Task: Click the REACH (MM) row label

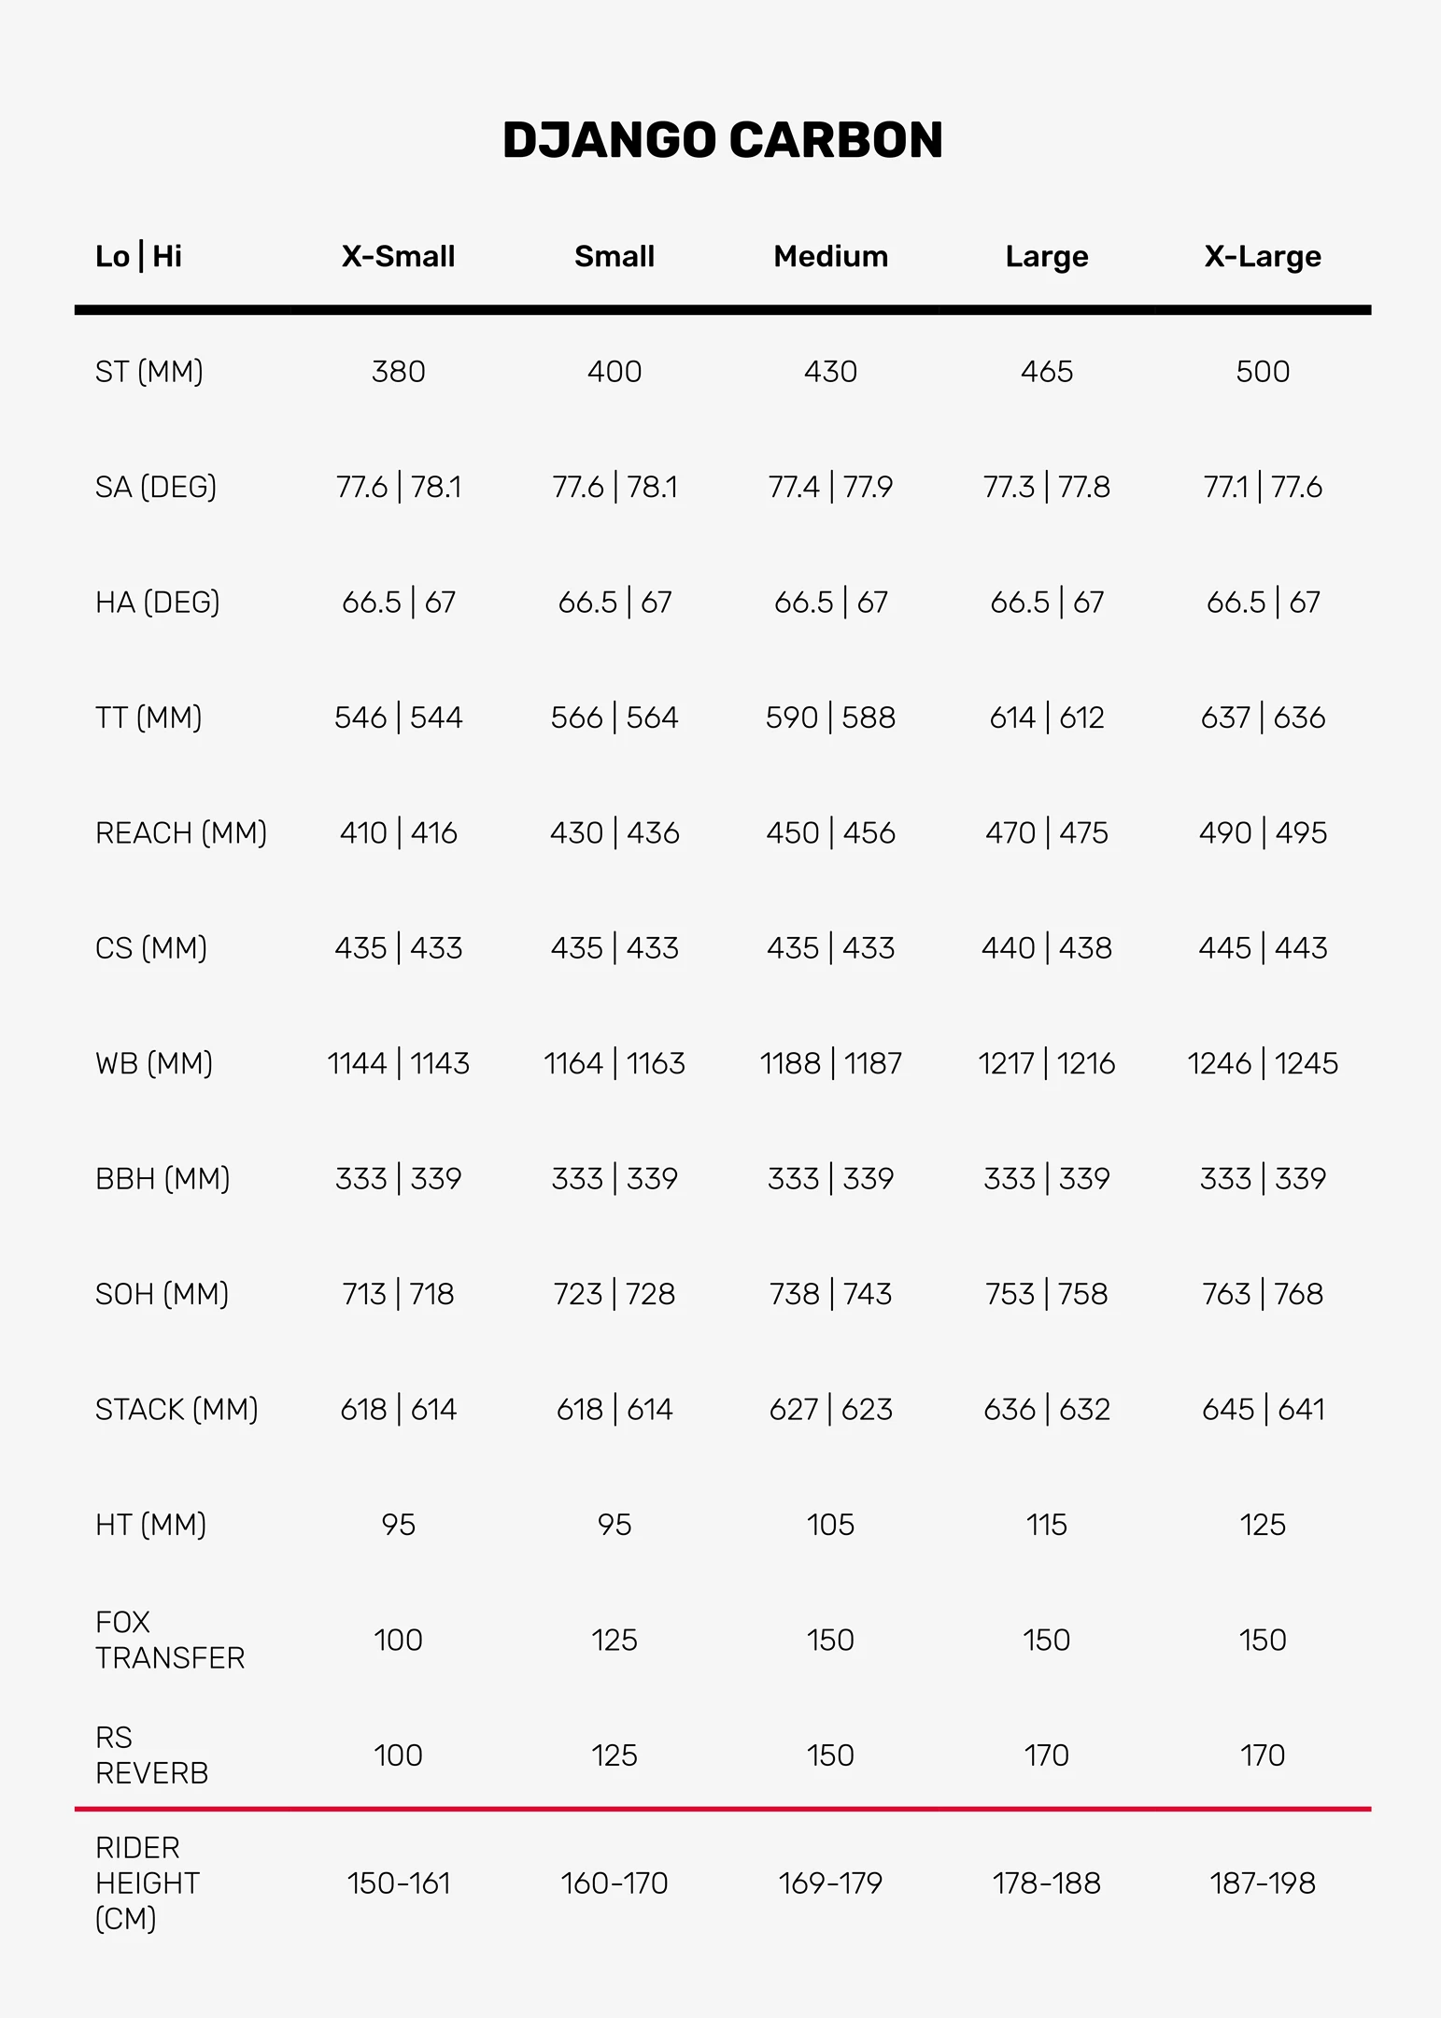Action: pos(181,832)
